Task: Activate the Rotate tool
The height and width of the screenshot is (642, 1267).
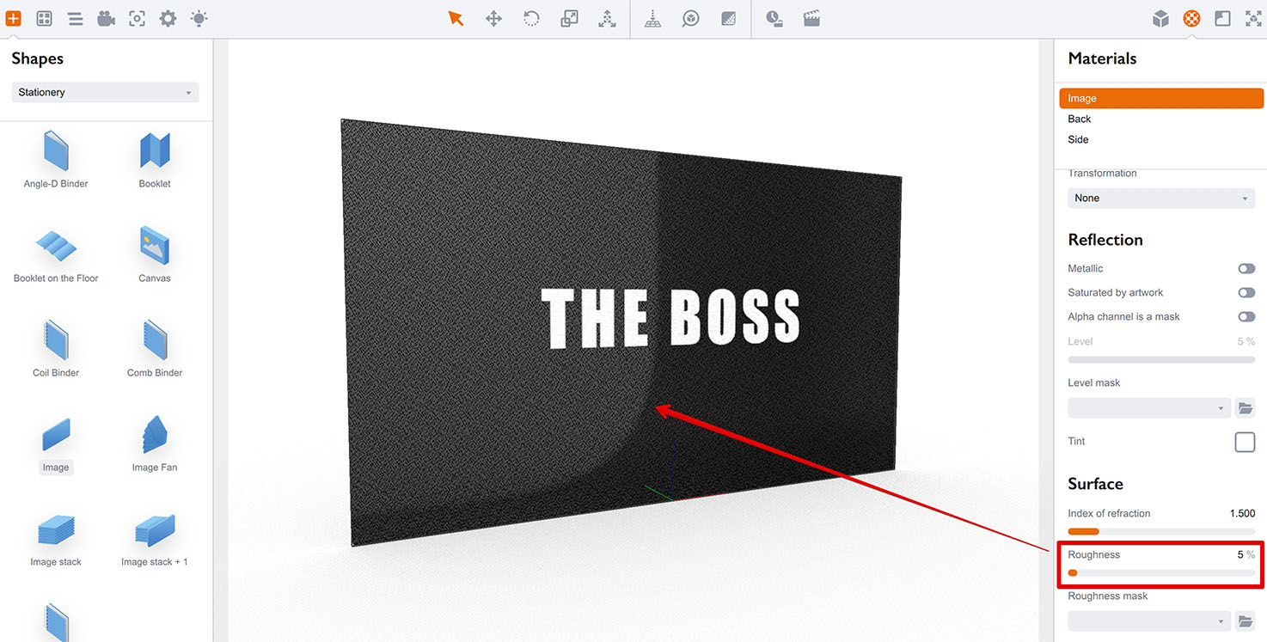Action: pos(531,17)
